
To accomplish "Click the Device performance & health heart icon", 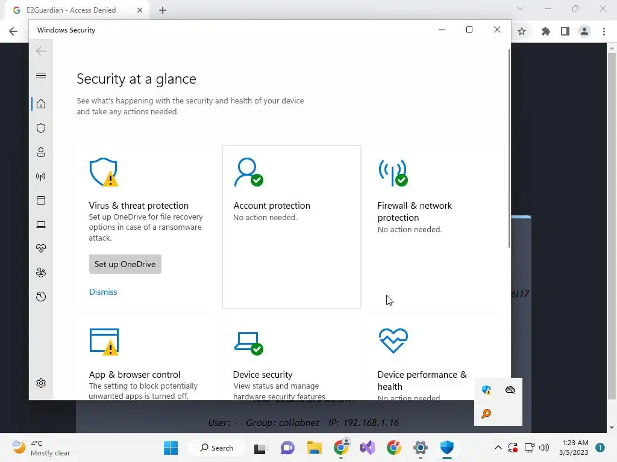I will (x=393, y=341).
